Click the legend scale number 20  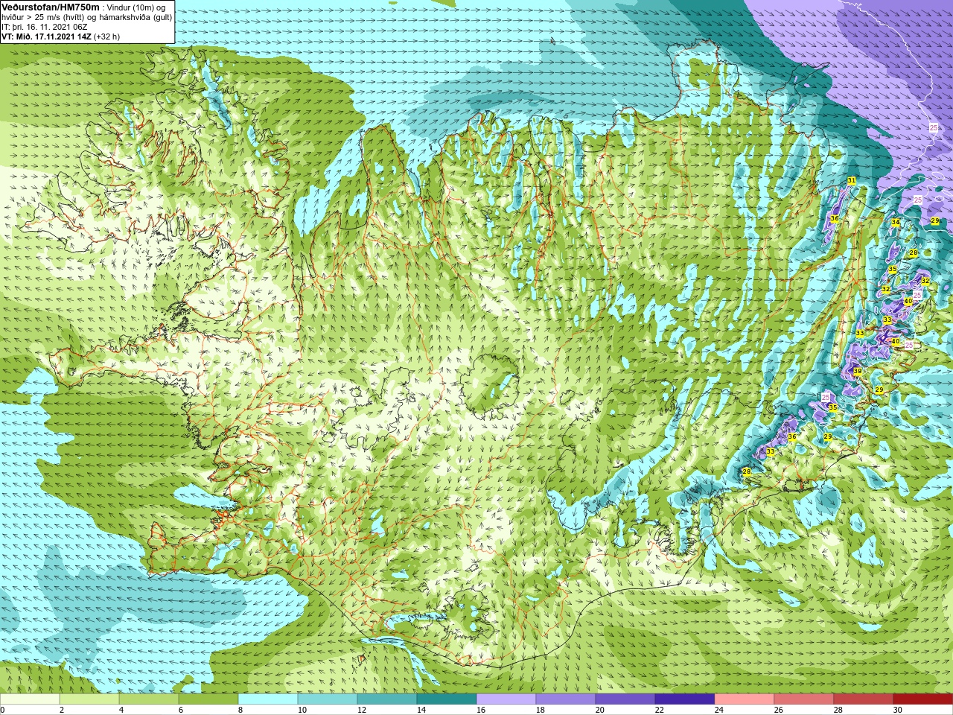599,710
